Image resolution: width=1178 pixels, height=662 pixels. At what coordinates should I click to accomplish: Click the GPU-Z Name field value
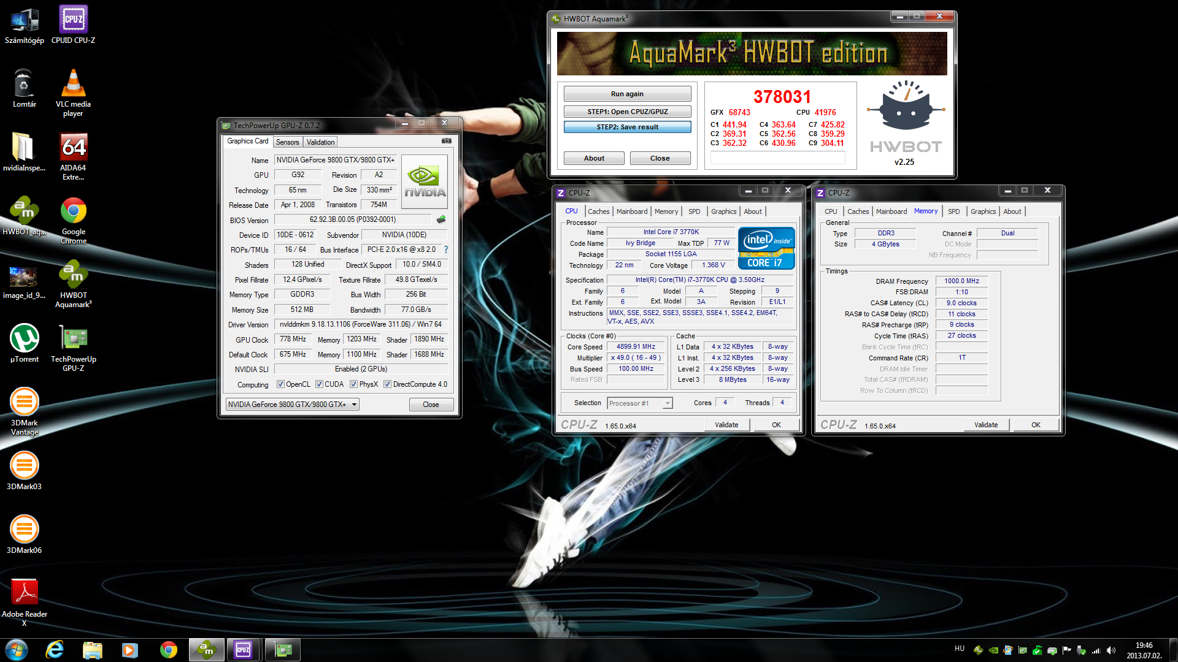336,160
